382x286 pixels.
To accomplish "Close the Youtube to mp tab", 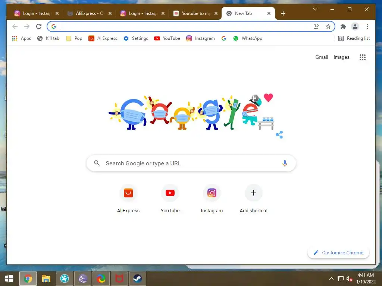I will coord(216,13).
